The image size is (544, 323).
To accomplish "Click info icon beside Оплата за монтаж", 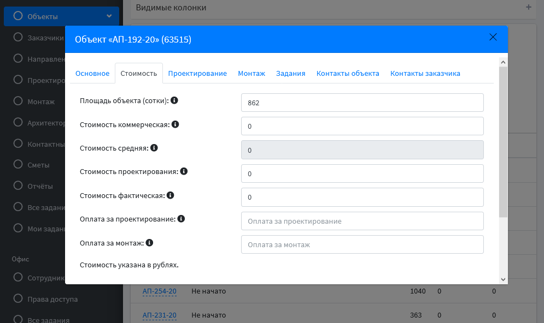I will tap(149, 243).
